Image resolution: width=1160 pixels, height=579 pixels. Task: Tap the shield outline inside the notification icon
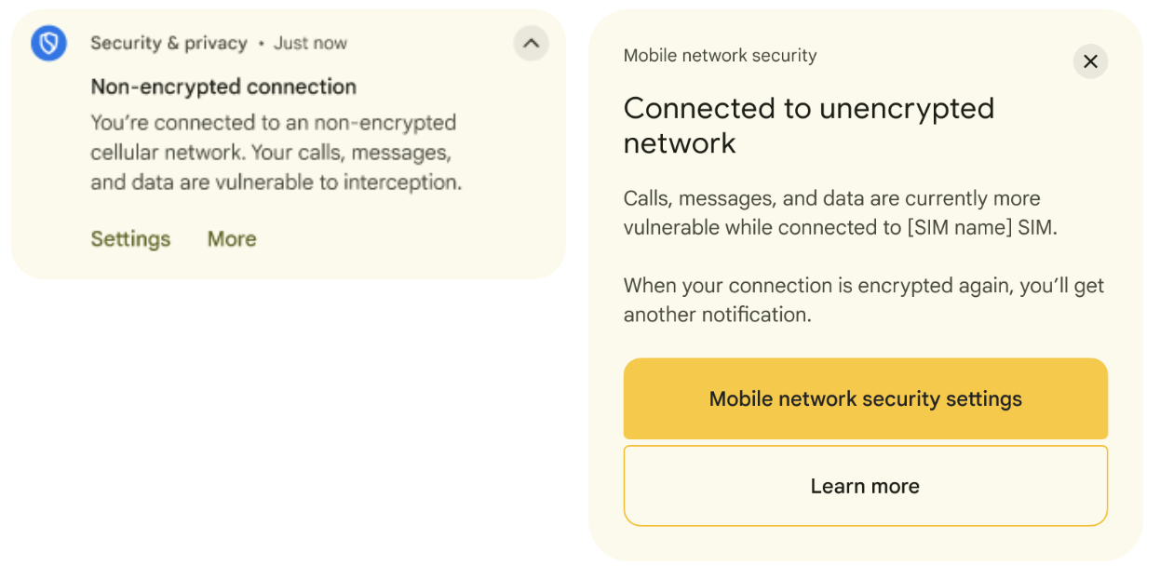(x=48, y=43)
